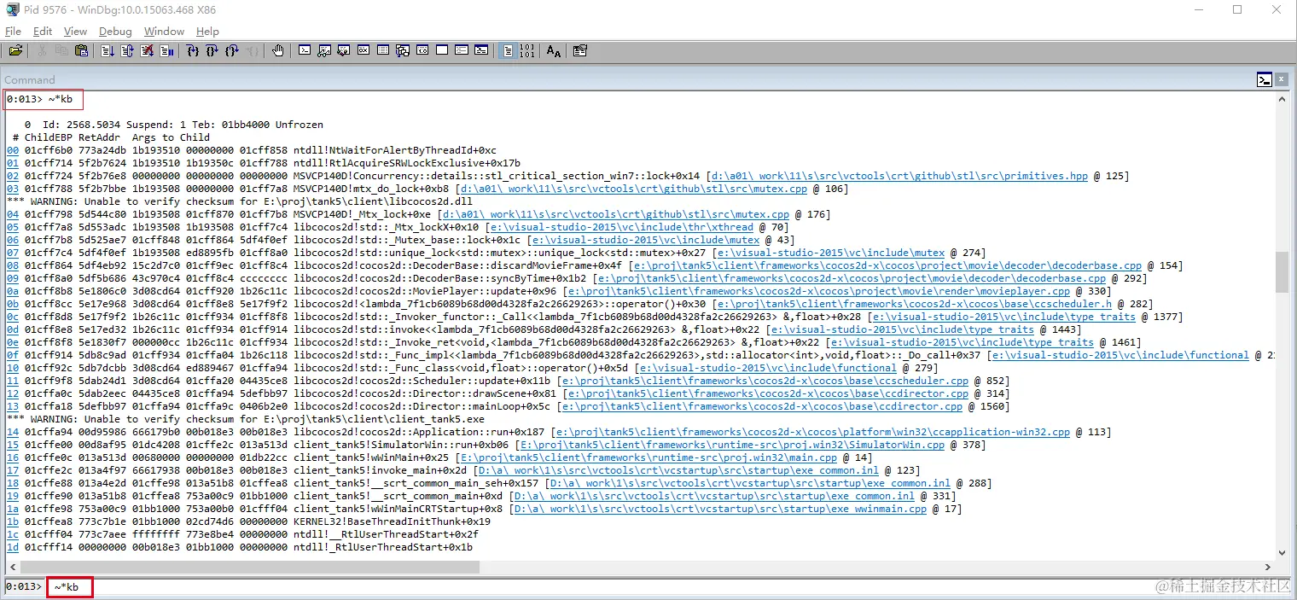Open the Call Stack window from toolbar
The image size is (1297, 600).
(403, 50)
